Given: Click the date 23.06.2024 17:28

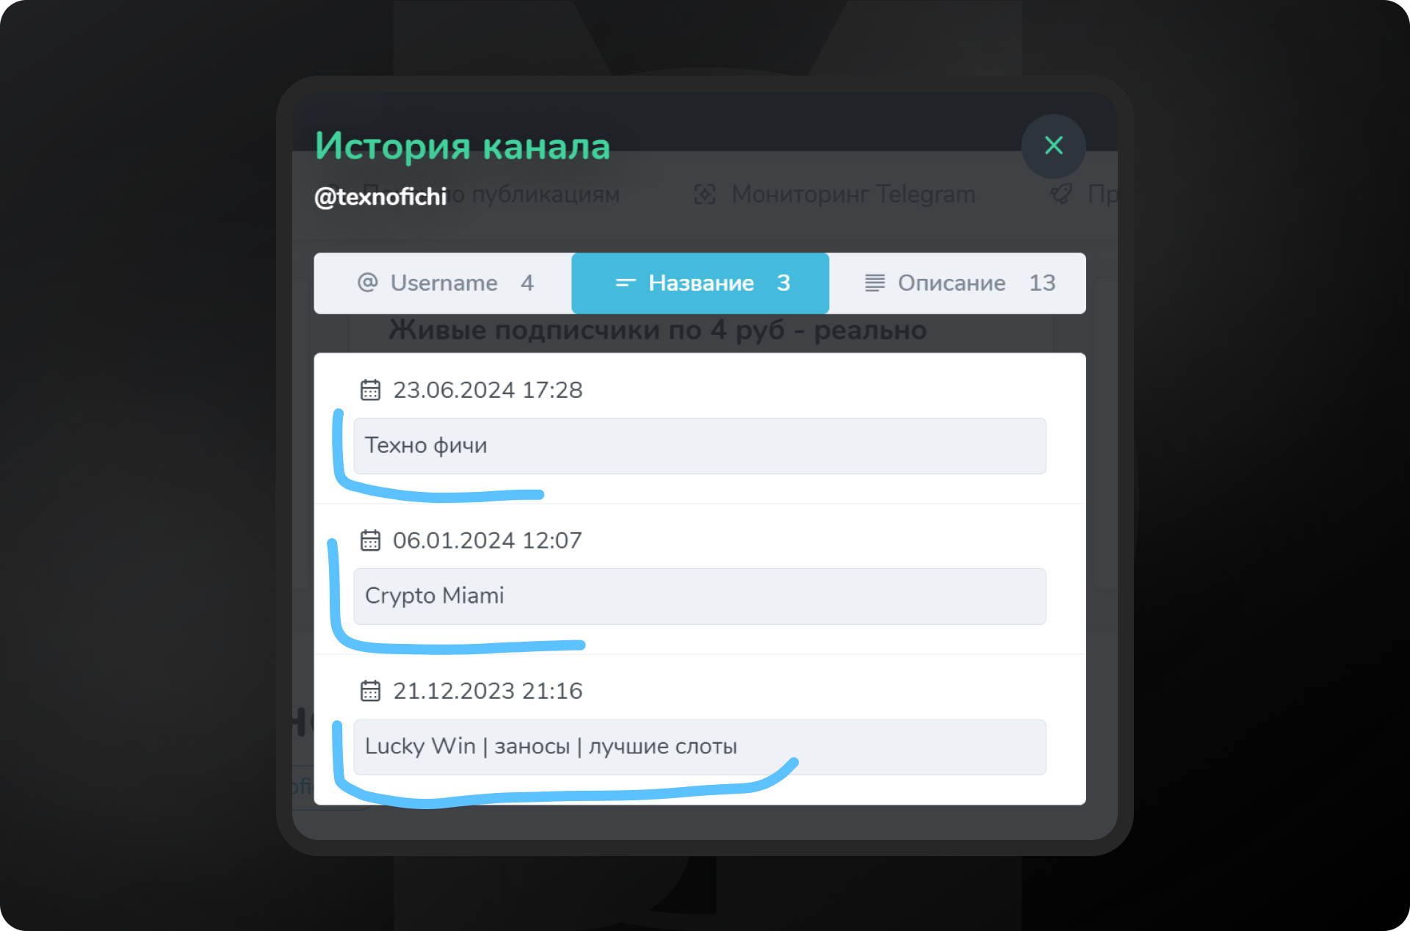Looking at the screenshot, I should click(488, 390).
